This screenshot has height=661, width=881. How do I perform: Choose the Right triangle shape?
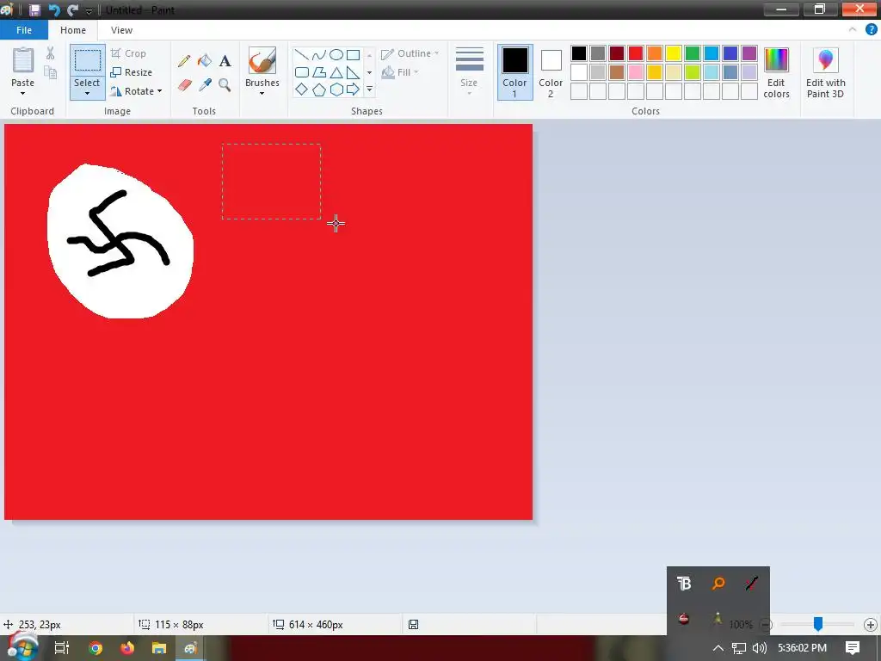(353, 72)
